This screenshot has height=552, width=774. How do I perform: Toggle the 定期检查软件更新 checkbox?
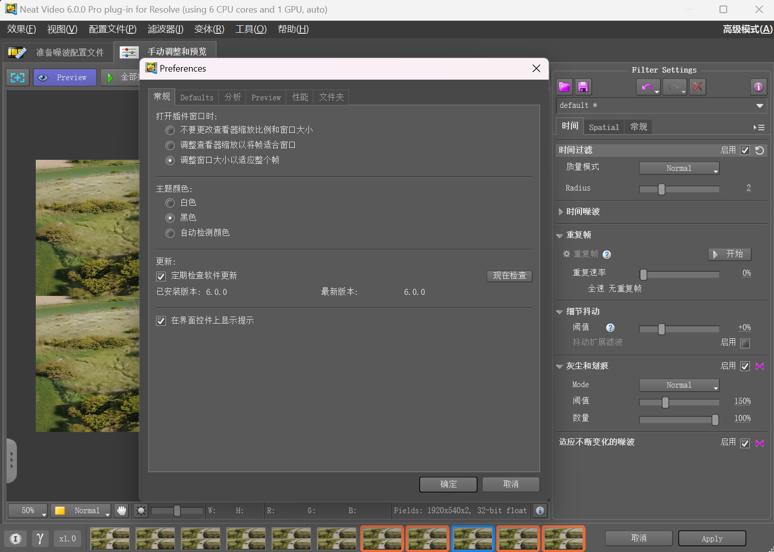tap(161, 276)
